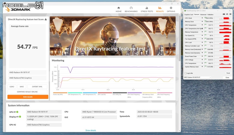
Task: Click '54.77' FPS score value
Action: coord(24,47)
